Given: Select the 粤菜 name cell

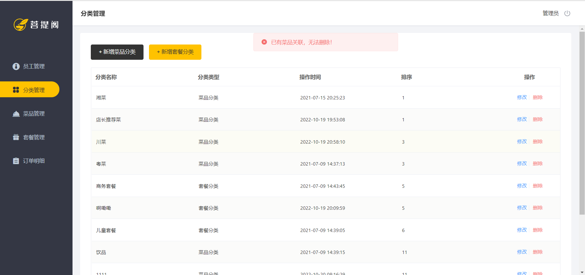Looking at the screenshot, I should click(x=101, y=164).
